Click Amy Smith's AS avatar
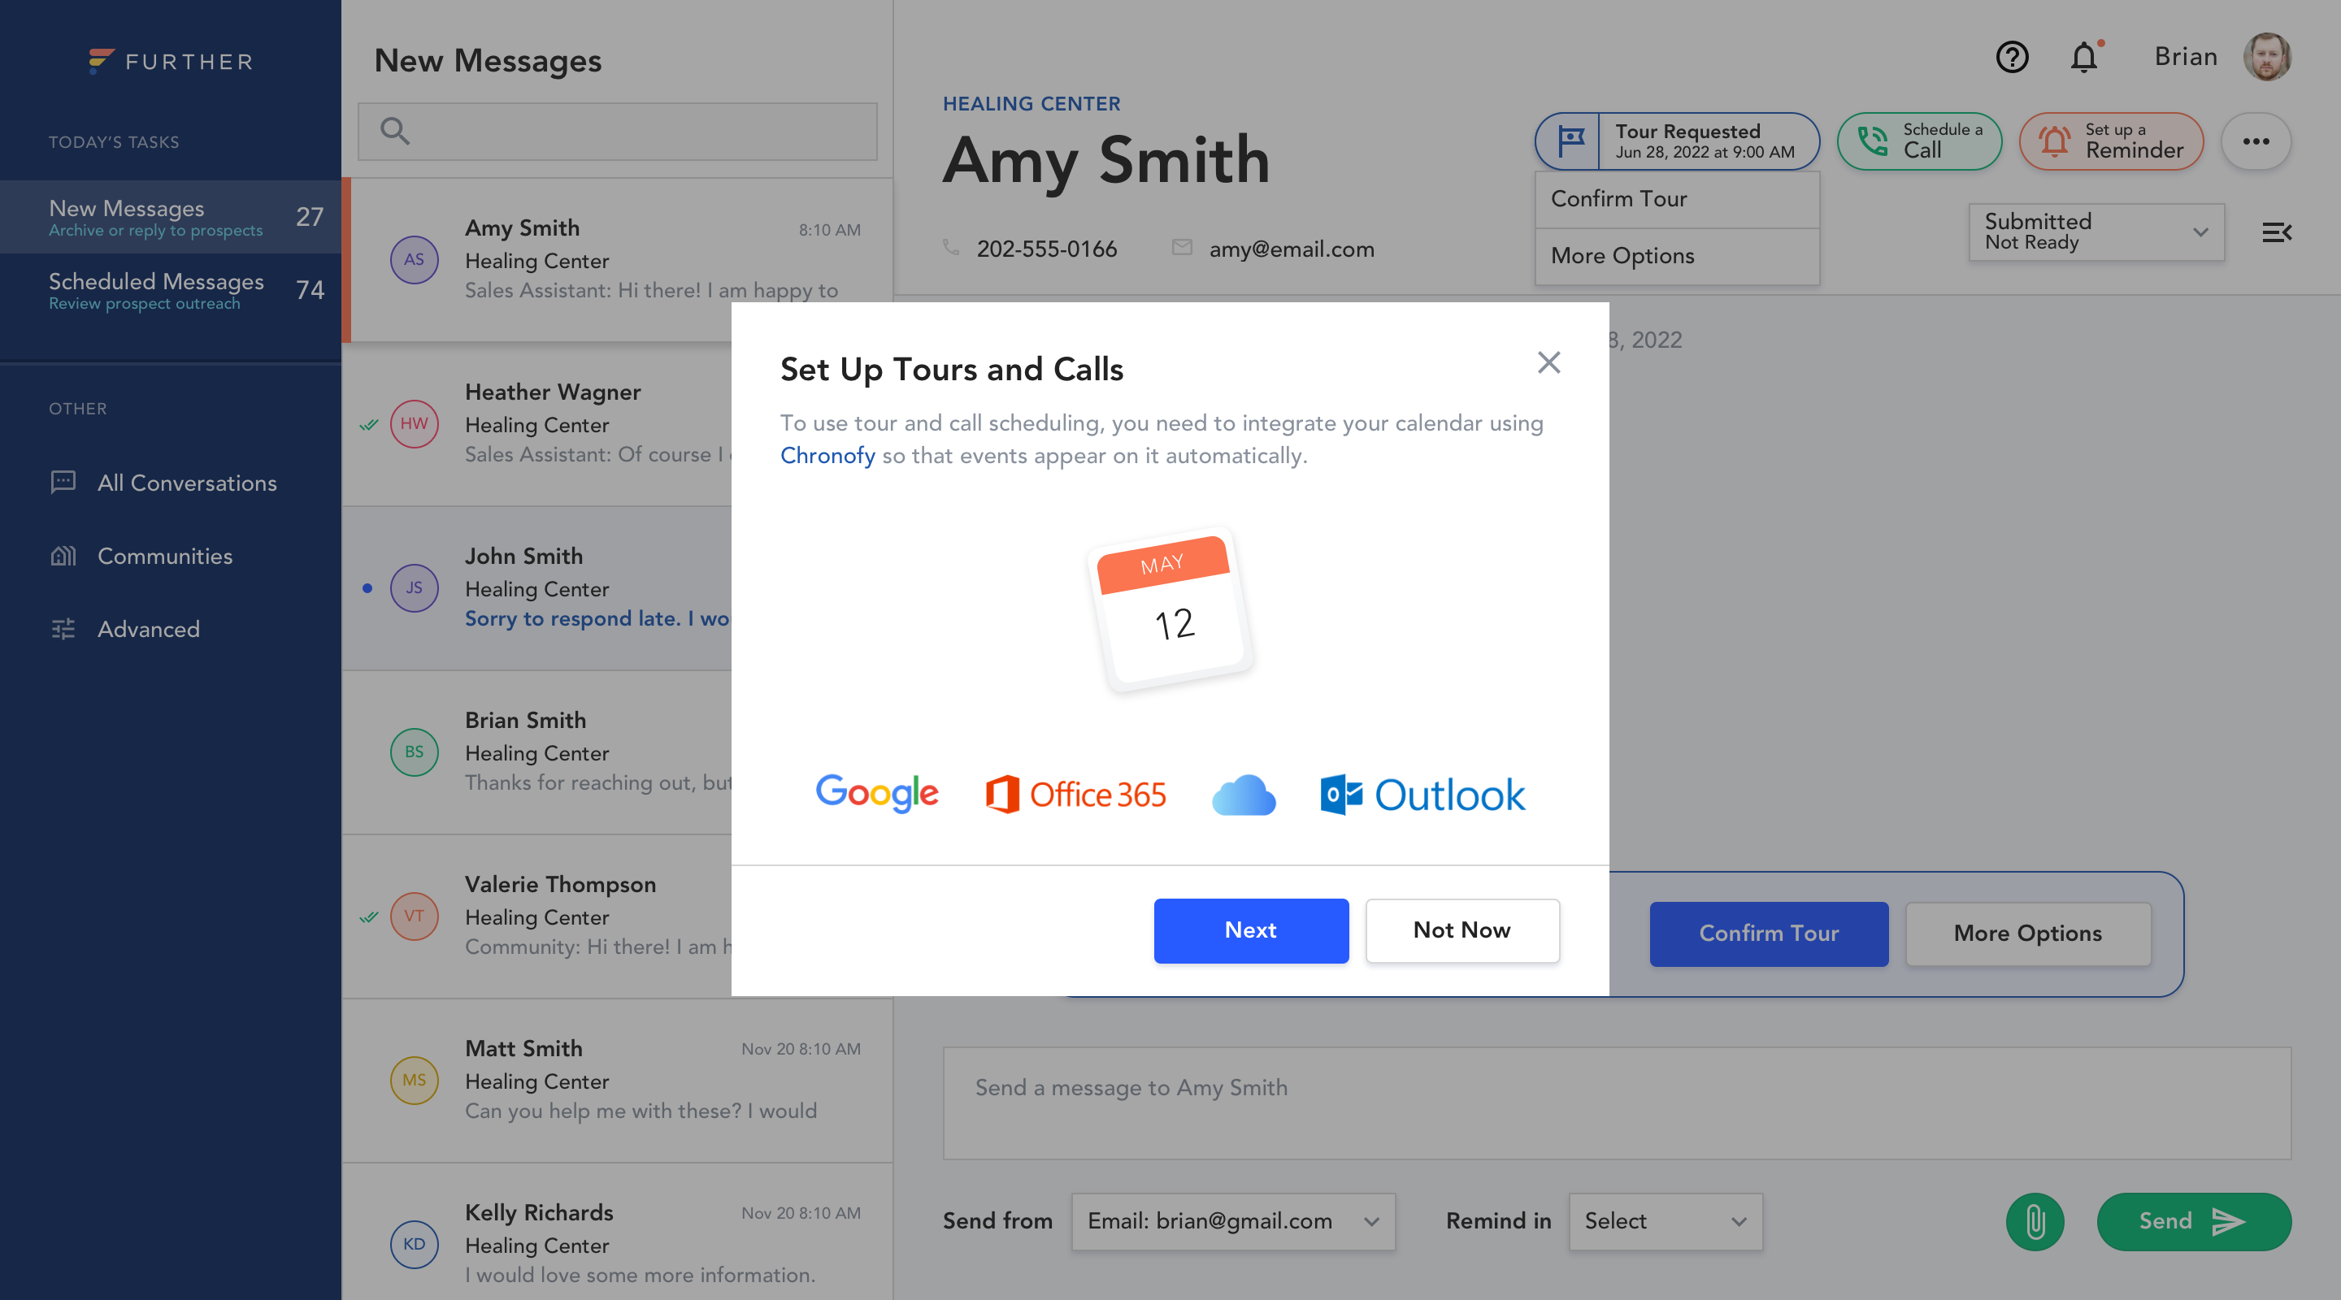 (414, 260)
